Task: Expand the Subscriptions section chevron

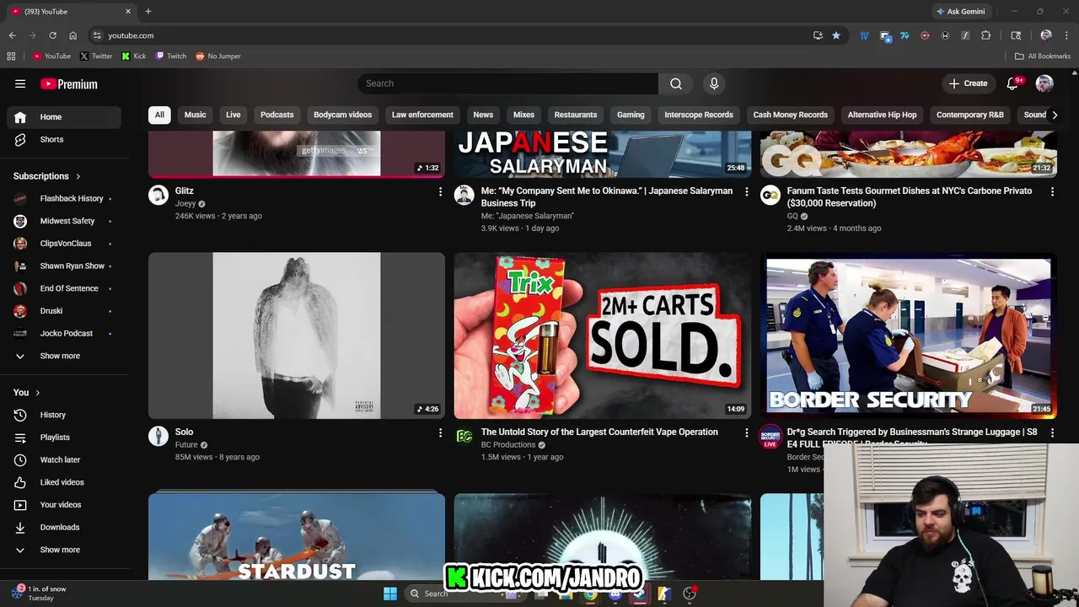Action: 78,176
